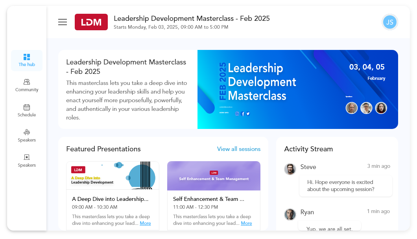Image resolution: width=417 pixels, height=239 pixels.
Task: Click the LDM logo in the header
Action: point(91,22)
